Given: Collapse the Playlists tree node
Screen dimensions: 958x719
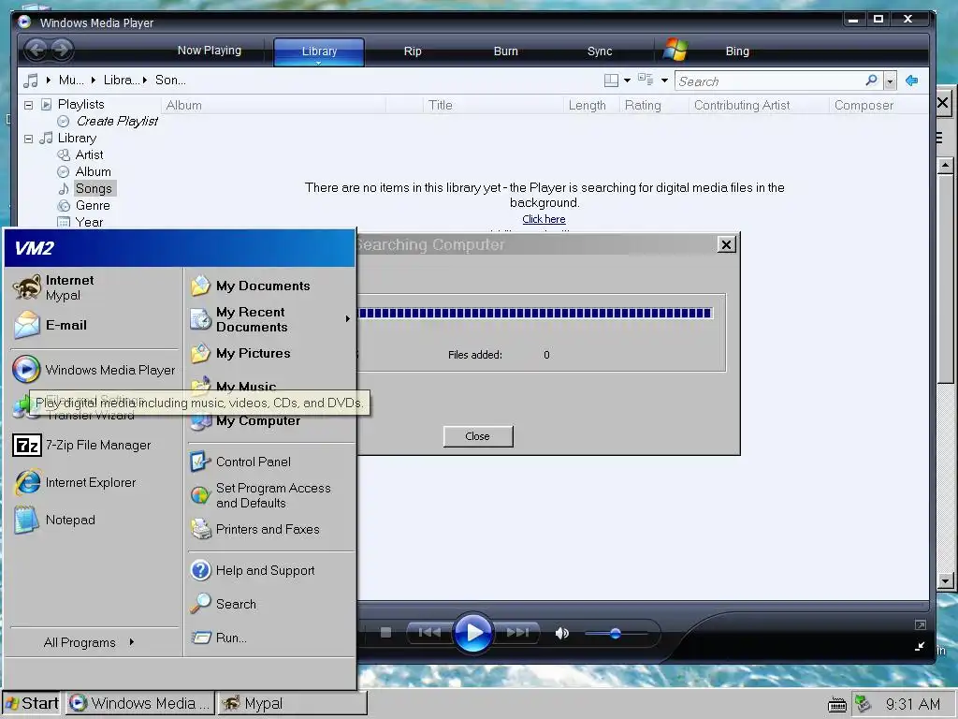Looking at the screenshot, I should [x=28, y=105].
